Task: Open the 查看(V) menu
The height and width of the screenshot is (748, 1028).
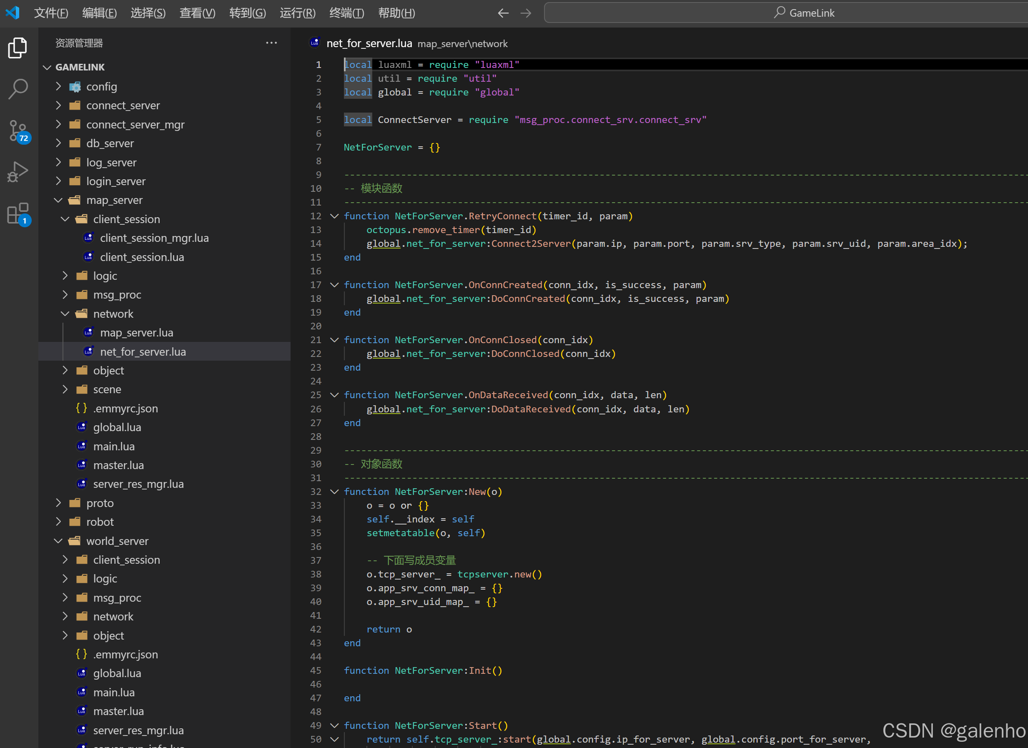Action: tap(197, 13)
